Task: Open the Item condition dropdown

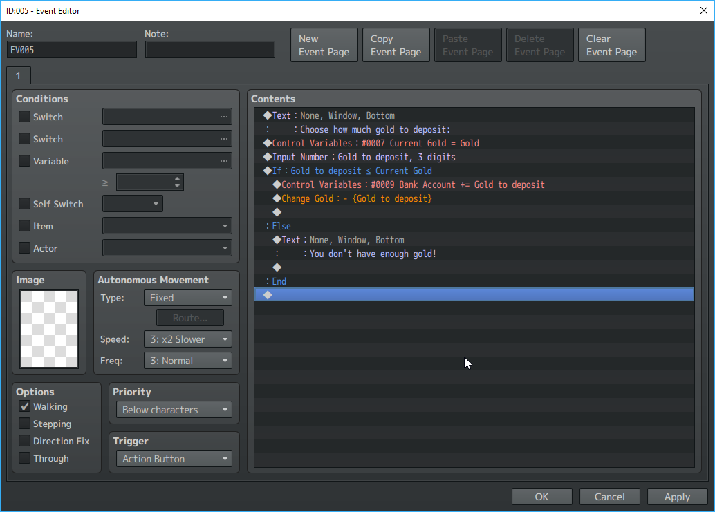Action: click(167, 226)
